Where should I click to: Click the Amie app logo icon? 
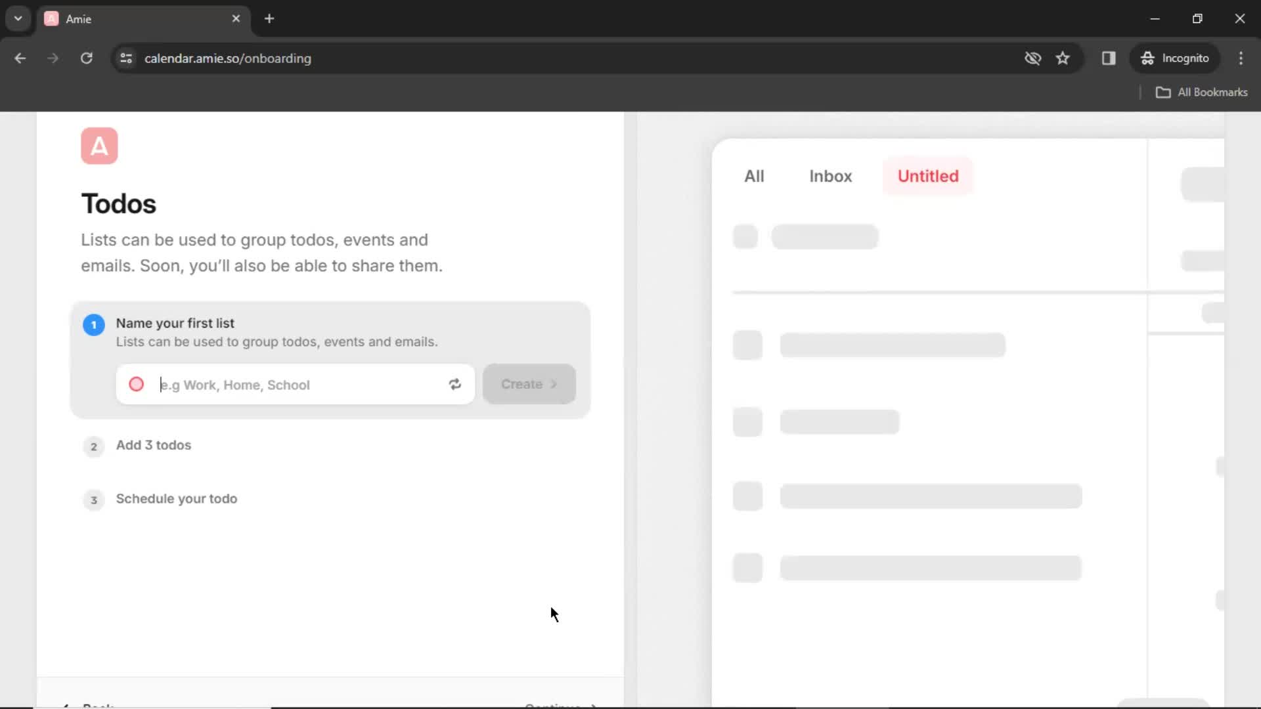(99, 146)
